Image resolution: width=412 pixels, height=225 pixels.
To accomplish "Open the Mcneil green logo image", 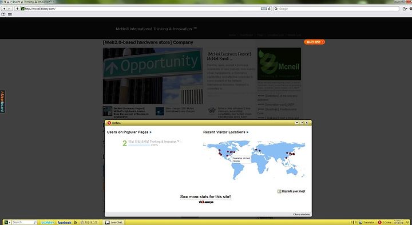I will (x=279, y=64).
